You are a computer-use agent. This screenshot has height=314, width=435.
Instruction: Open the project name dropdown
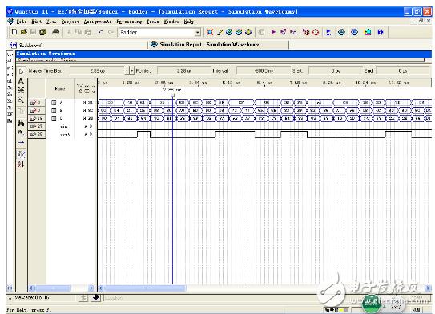[198, 33]
